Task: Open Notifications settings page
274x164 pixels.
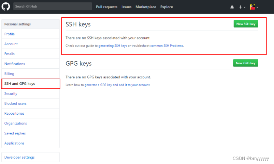Action: tap(30, 64)
